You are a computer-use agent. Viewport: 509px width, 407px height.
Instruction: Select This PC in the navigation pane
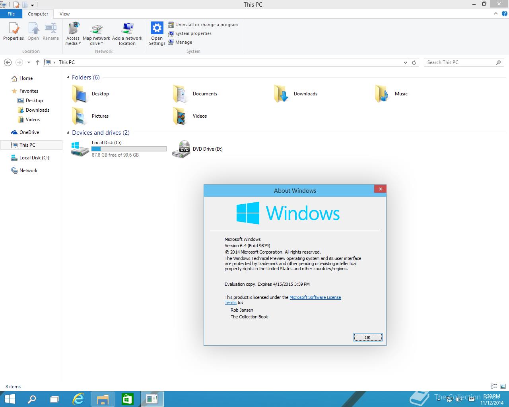pos(31,145)
